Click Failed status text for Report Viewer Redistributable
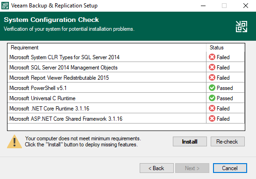 (223, 78)
